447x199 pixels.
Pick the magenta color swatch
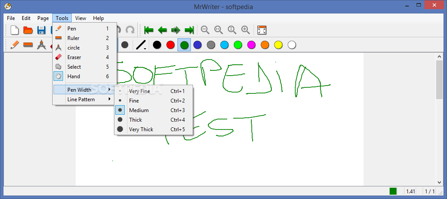pos(251,45)
